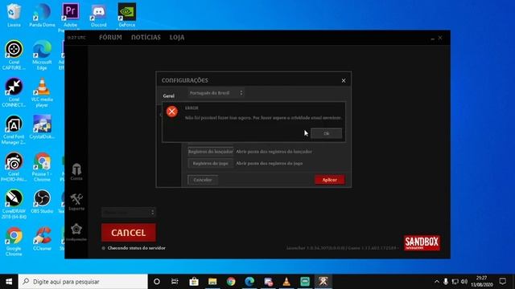The height and width of the screenshot is (289, 515).
Task: Click the red error X icon
Action: click(x=171, y=112)
